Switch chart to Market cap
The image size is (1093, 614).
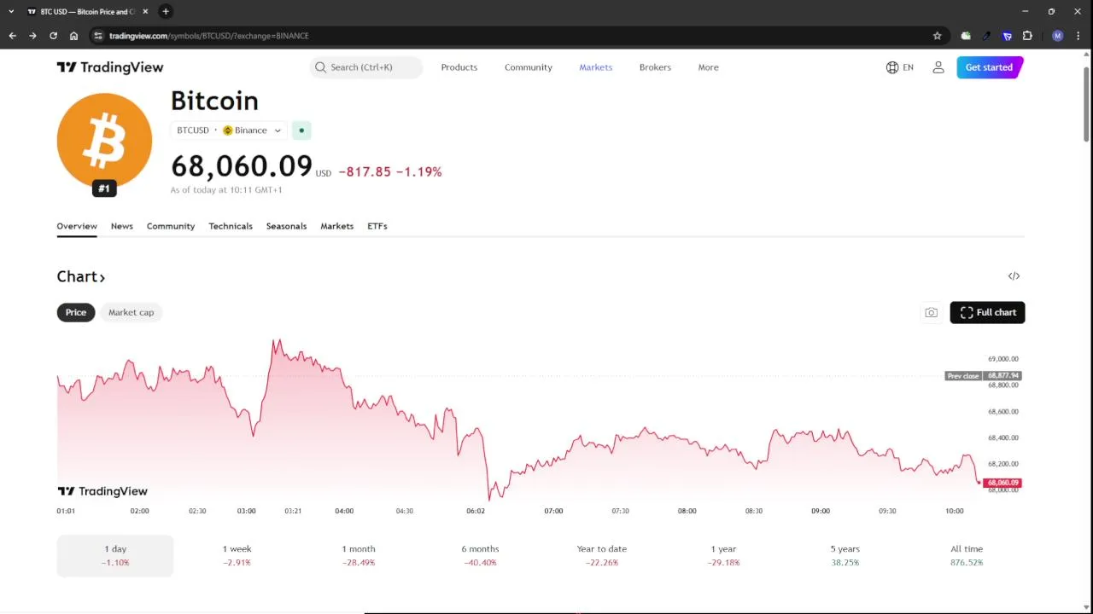131,312
